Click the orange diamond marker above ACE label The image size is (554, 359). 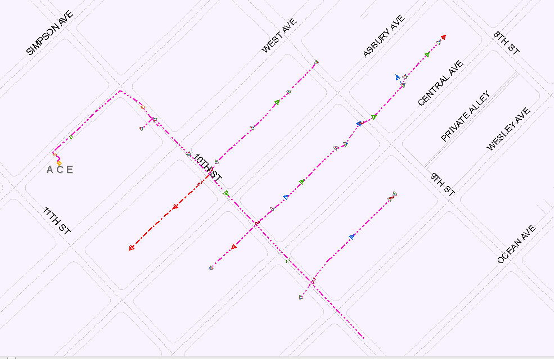click(59, 163)
